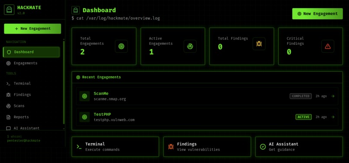Click the warning triangle in Critical Findings card
349x163 pixels.
coord(328,46)
